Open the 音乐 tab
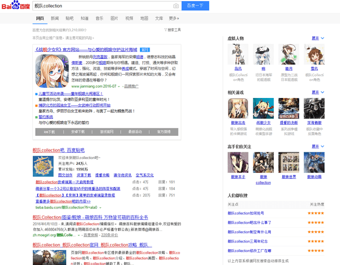The height and width of the screenshot is (265, 340). pos(99,18)
